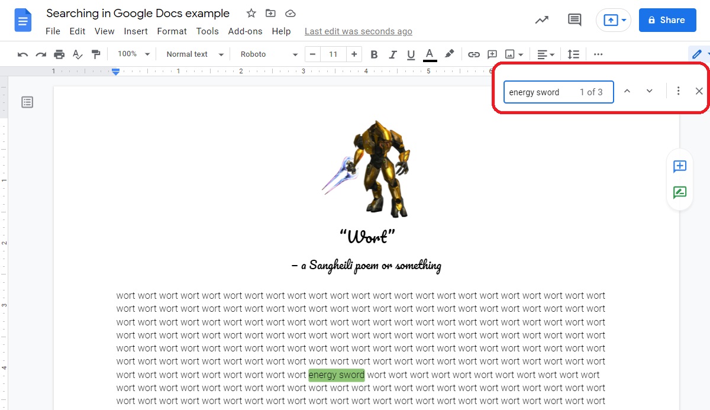Screen dimensions: 710x410
Task: Click the Insert link icon
Action: click(x=473, y=54)
